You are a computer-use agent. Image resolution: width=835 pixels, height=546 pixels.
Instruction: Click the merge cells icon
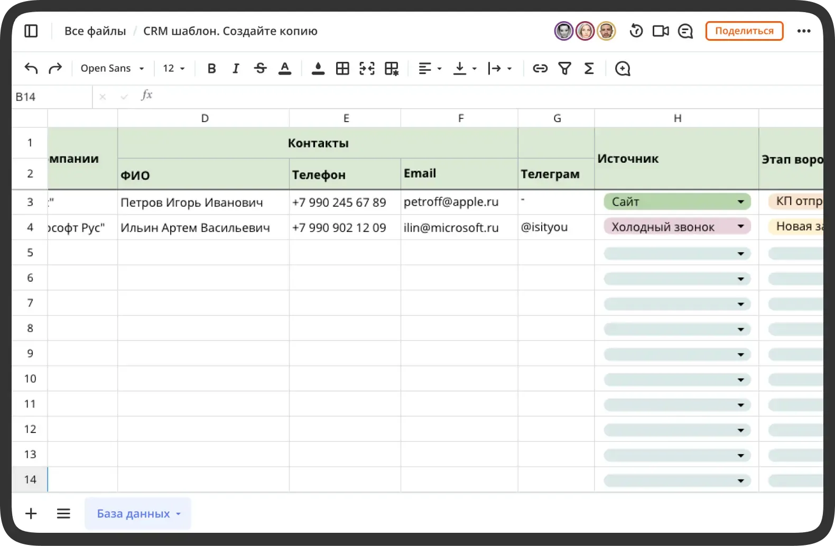367,68
